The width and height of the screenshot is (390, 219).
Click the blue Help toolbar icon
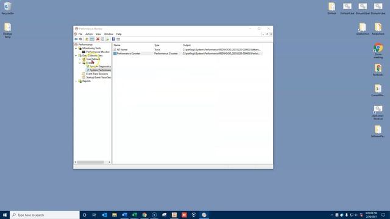click(113, 39)
